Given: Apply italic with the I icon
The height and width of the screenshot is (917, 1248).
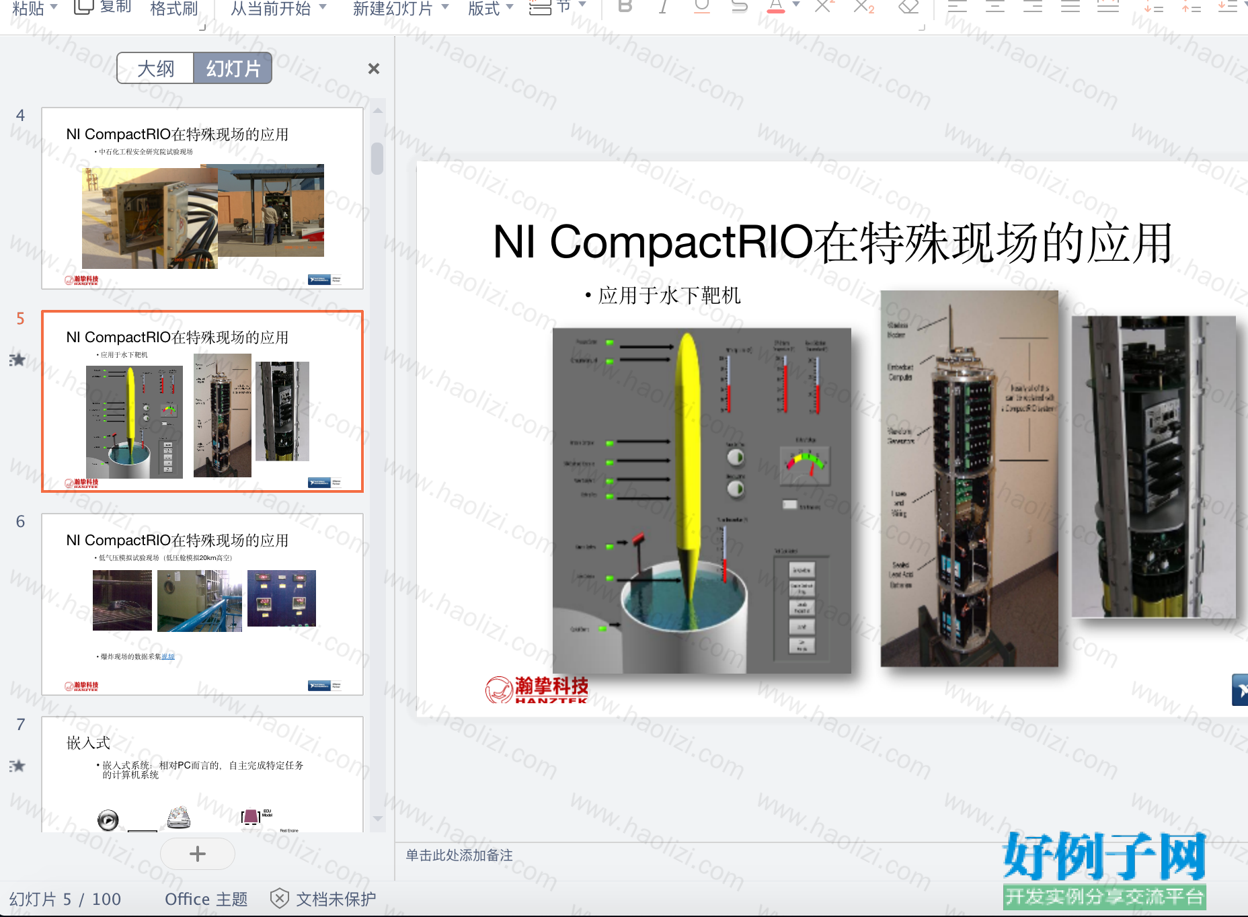Looking at the screenshot, I should point(663,7).
